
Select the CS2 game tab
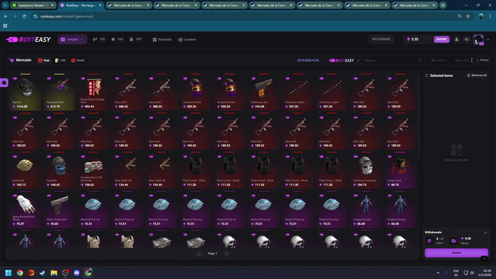pyautogui.click(x=60, y=60)
